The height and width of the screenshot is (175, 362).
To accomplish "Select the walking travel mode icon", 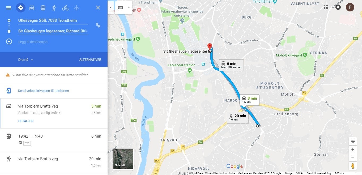I will 54,8.
